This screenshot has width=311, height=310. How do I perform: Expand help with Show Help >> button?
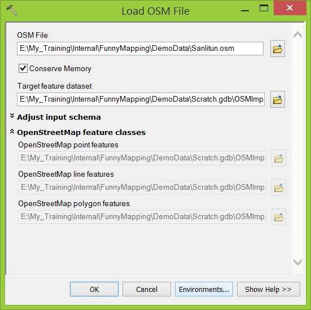coord(269,289)
